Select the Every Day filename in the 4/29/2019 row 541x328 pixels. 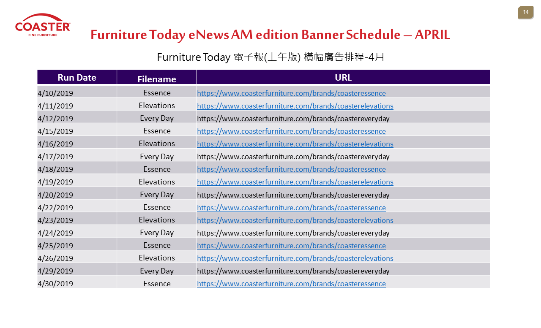click(157, 271)
